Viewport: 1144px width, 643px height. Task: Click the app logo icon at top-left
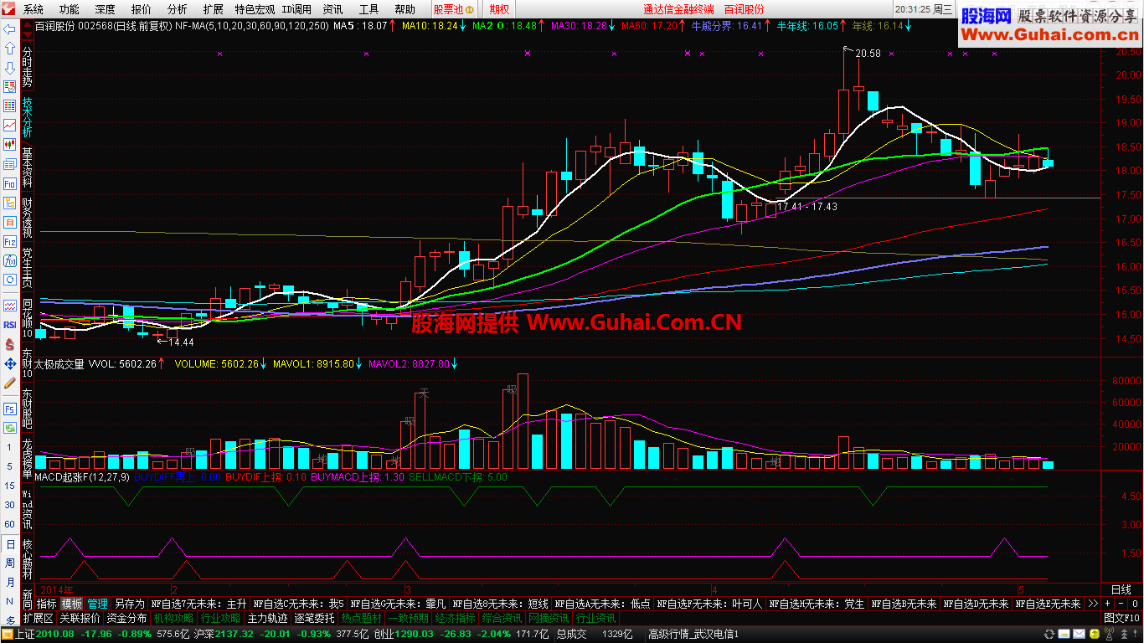[8, 9]
